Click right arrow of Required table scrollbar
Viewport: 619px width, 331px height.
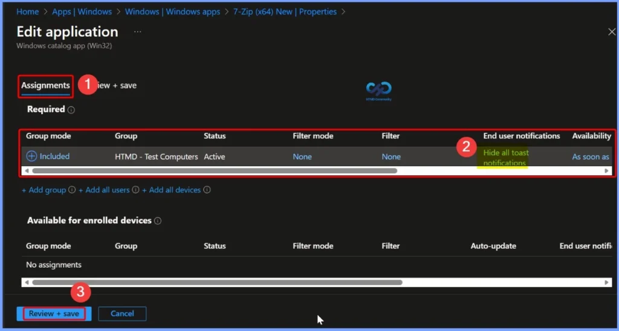point(607,171)
